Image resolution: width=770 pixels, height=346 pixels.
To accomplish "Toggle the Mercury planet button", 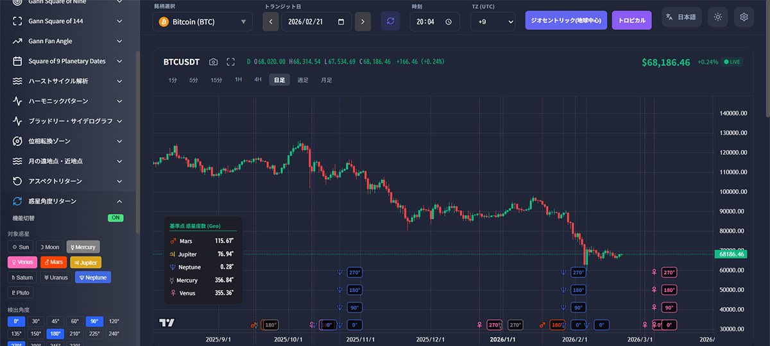I will (x=83, y=247).
